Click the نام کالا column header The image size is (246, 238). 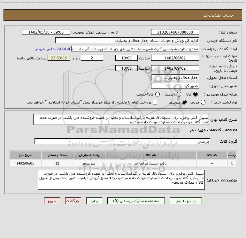(150, 155)
